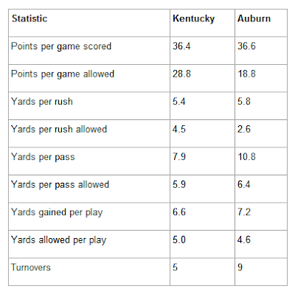
Task: Click the Statistic column header
Action: pyautogui.click(x=29, y=18)
